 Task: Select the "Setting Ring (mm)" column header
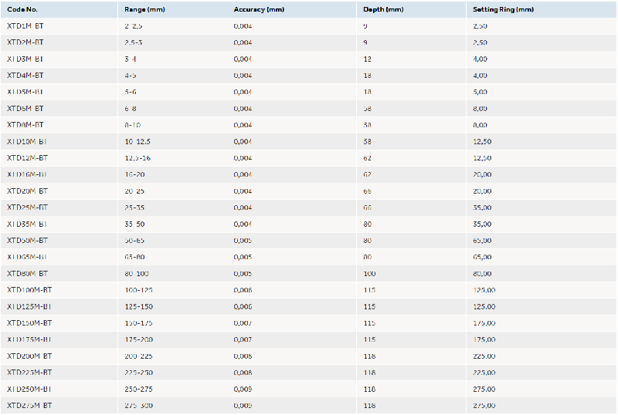503,9
